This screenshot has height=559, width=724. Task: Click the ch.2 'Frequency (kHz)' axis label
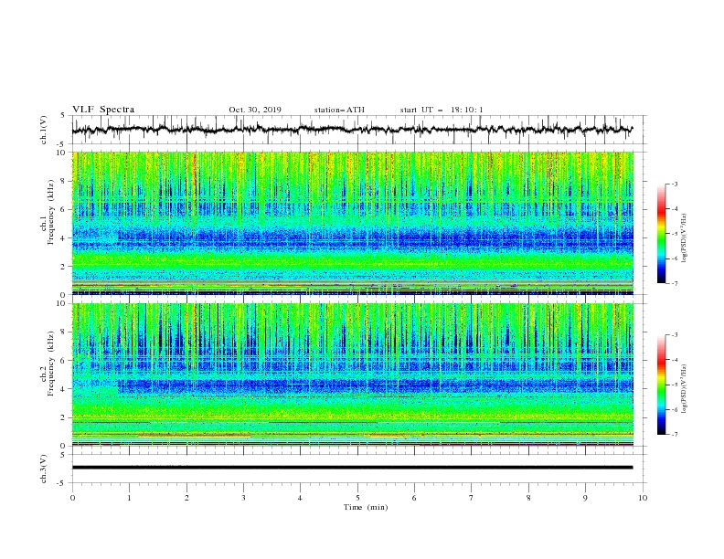tap(51, 364)
